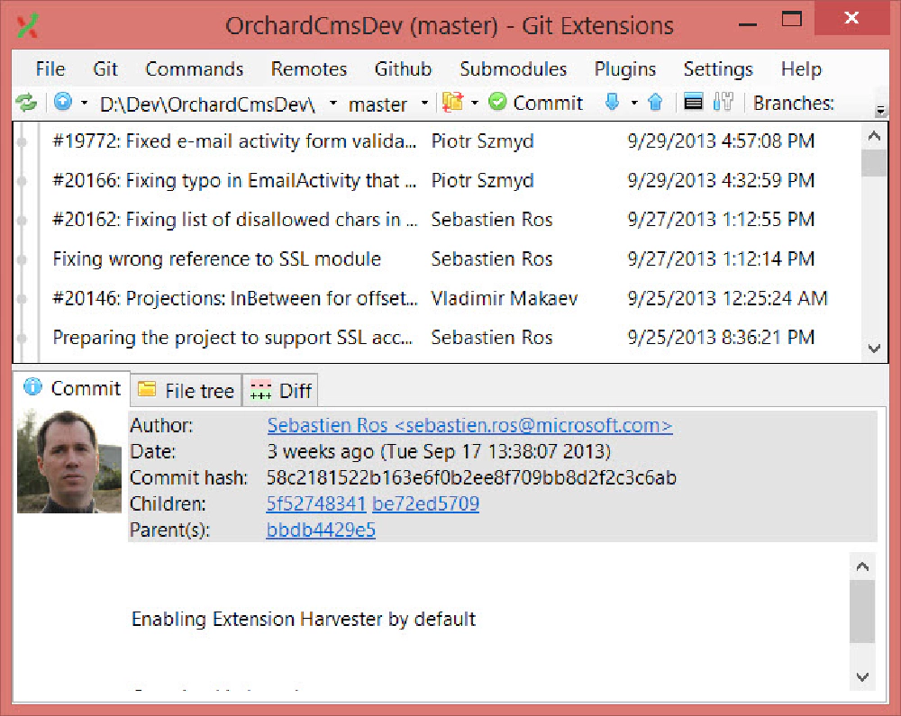This screenshot has height=716, width=901.
Task: Click the commit hash 58c2181522b163e6... text
Action: 471,477
